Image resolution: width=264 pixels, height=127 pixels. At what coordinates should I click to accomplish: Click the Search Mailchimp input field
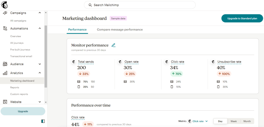(140, 5)
